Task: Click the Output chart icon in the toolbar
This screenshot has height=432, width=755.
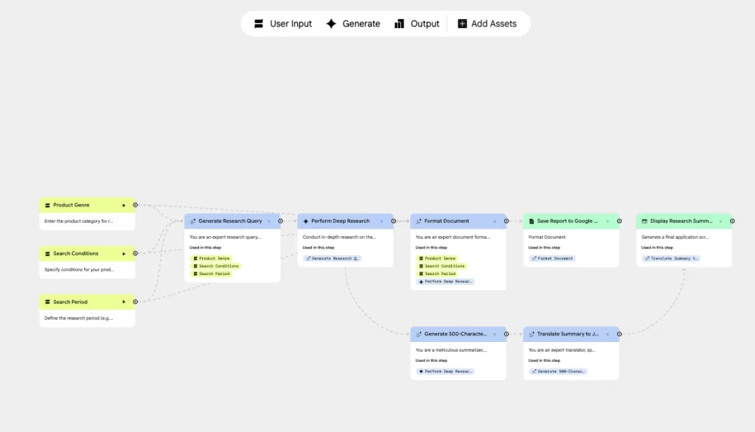Action: click(400, 24)
